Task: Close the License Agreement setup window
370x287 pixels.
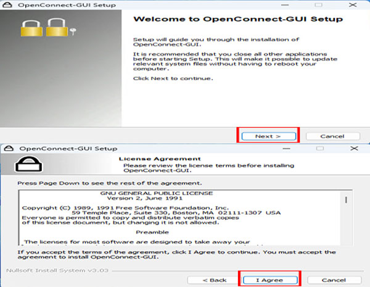Action: tap(355, 148)
